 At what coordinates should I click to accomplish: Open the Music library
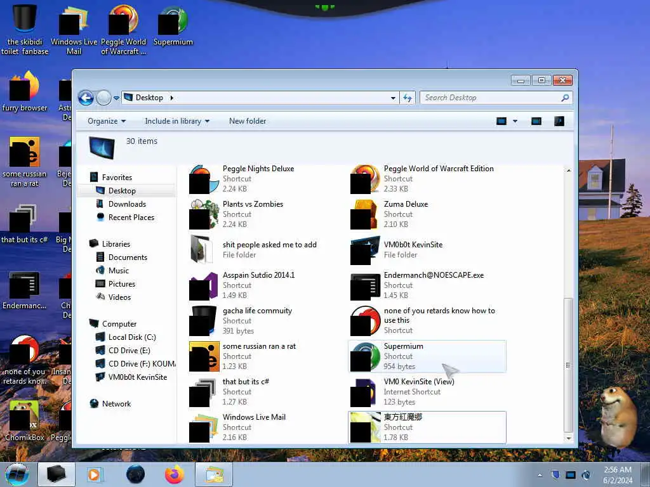pos(119,270)
